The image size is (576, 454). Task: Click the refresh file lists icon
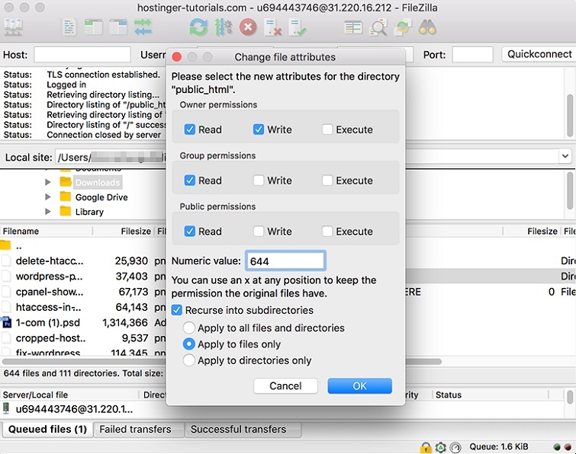[x=198, y=28]
